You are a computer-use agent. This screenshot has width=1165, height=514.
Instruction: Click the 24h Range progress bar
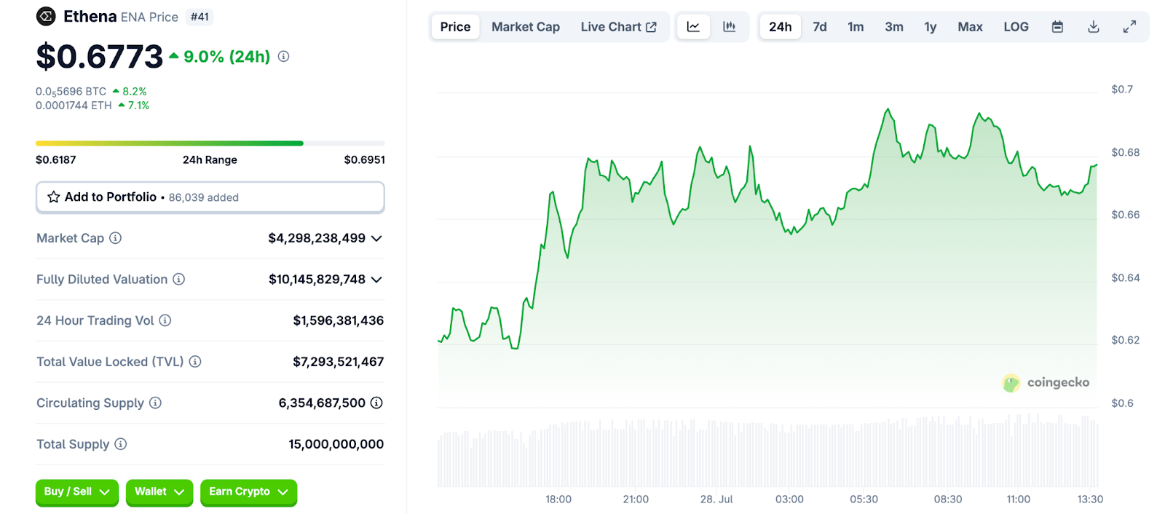click(210, 143)
